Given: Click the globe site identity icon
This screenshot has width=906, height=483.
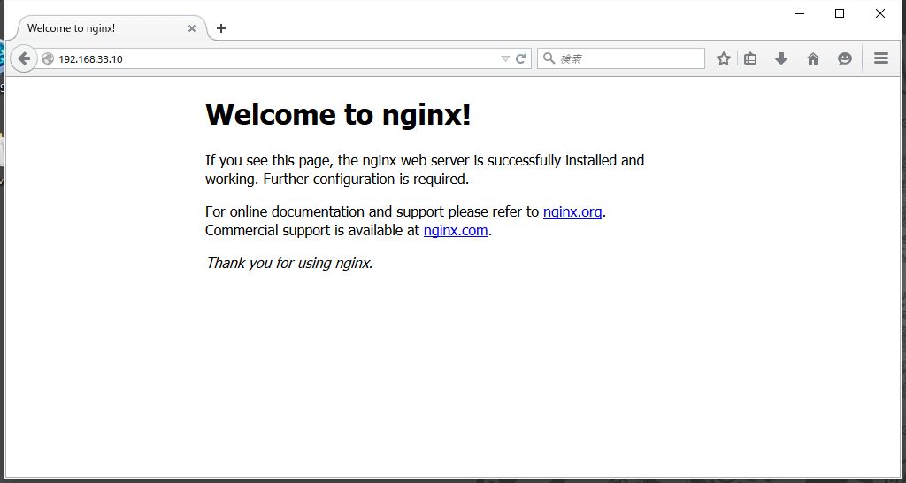Looking at the screenshot, I should tap(48, 58).
